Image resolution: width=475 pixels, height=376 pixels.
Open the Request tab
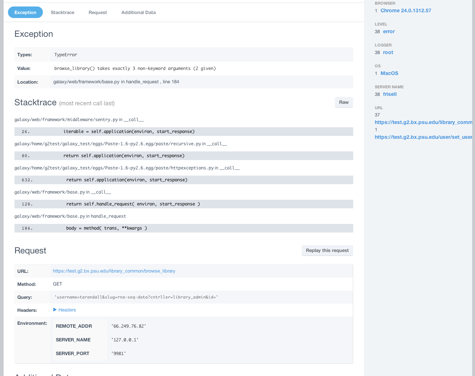coord(98,12)
